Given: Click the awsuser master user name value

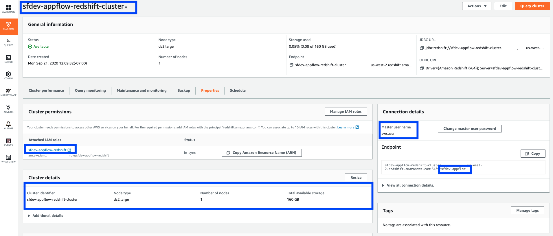Looking at the screenshot, I should point(388,134).
